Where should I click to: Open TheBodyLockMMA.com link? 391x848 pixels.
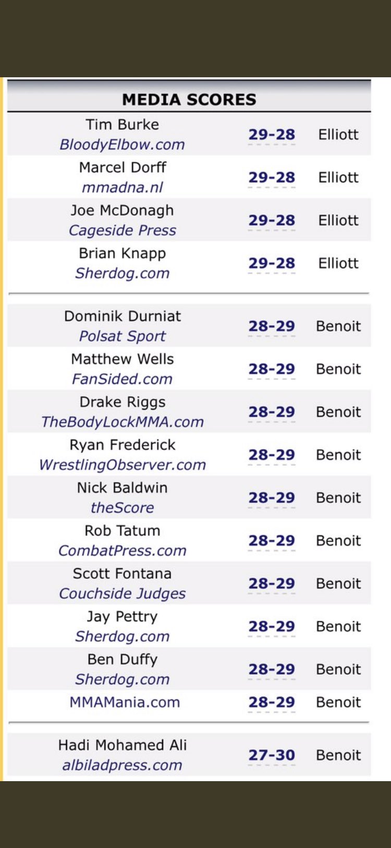coord(123,422)
